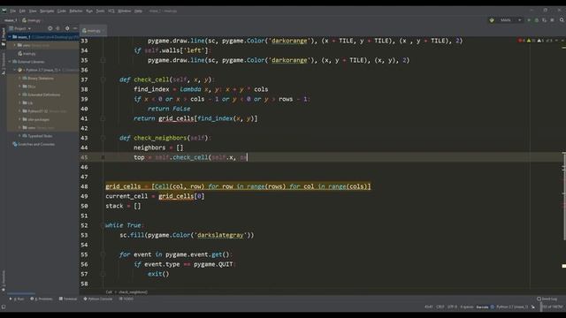Image resolution: width=566 pixels, height=318 pixels.
Task: Open the Problems tool window
Action: tap(42, 299)
